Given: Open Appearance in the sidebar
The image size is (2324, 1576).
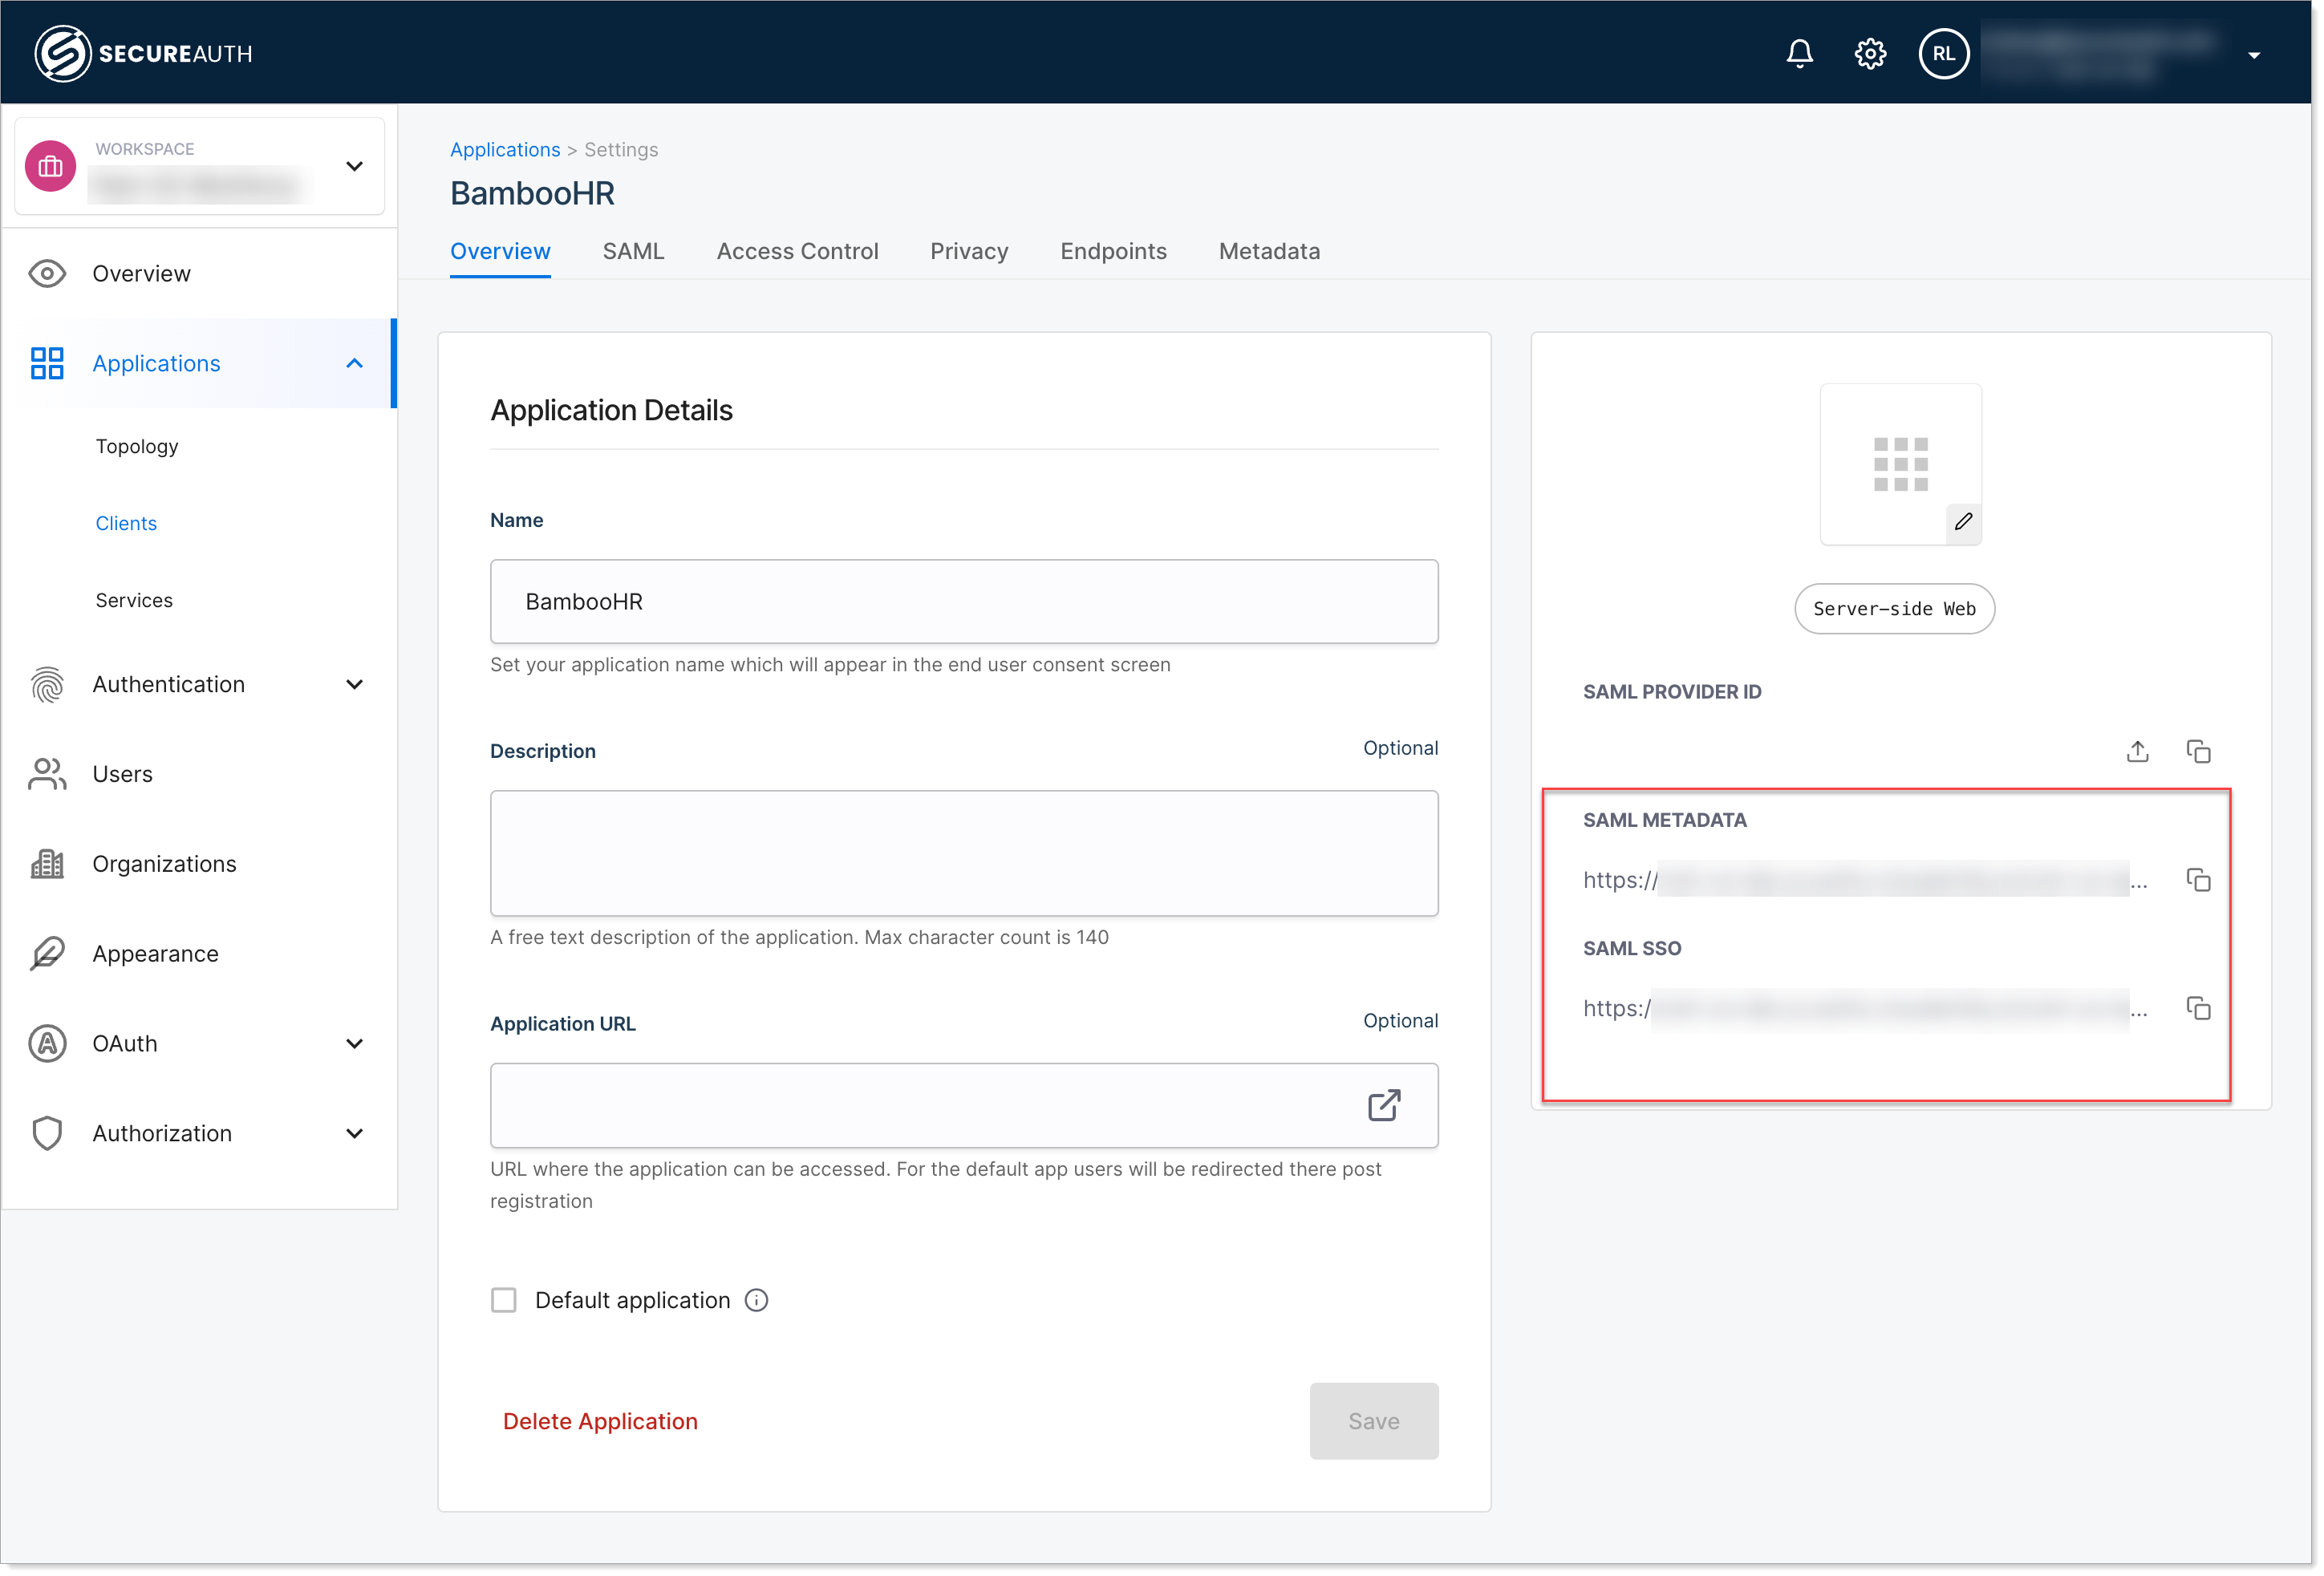Looking at the screenshot, I should tap(155, 954).
